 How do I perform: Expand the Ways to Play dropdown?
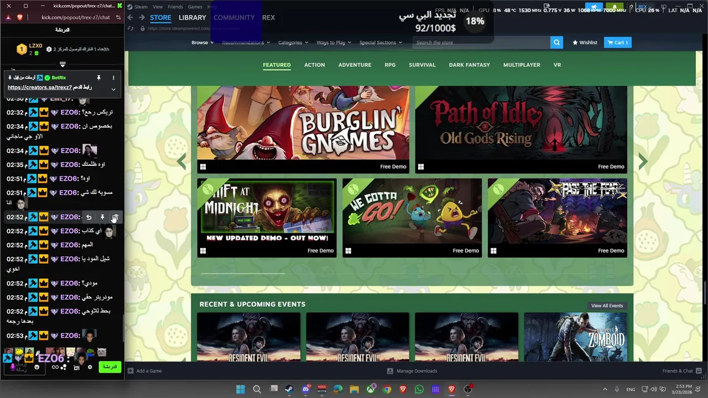pos(334,43)
